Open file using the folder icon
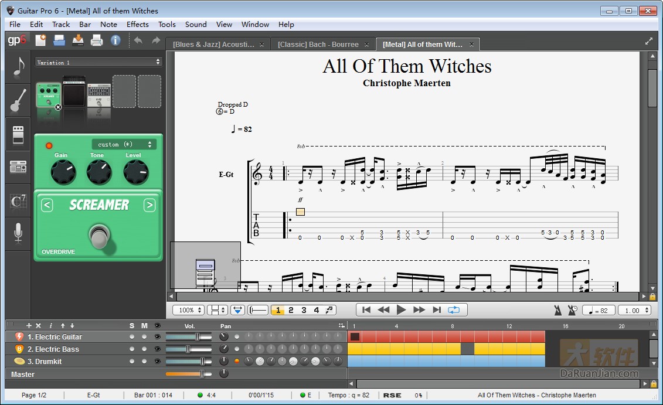This screenshot has height=405, width=663. [x=59, y=40]
